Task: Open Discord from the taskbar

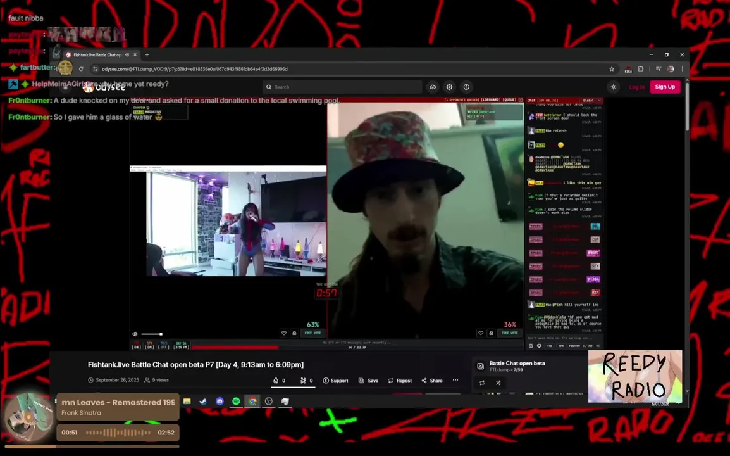Action: [x=220, y=401]
